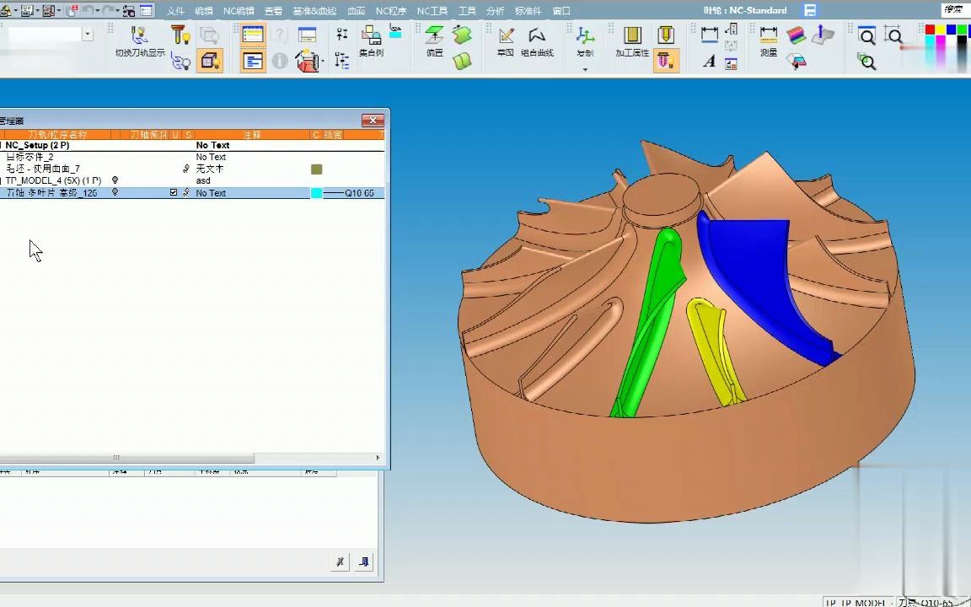The height and width of the screenshot is (607, 971).
Task: Click the 集合例 sets icon
Action: point(371,36)
